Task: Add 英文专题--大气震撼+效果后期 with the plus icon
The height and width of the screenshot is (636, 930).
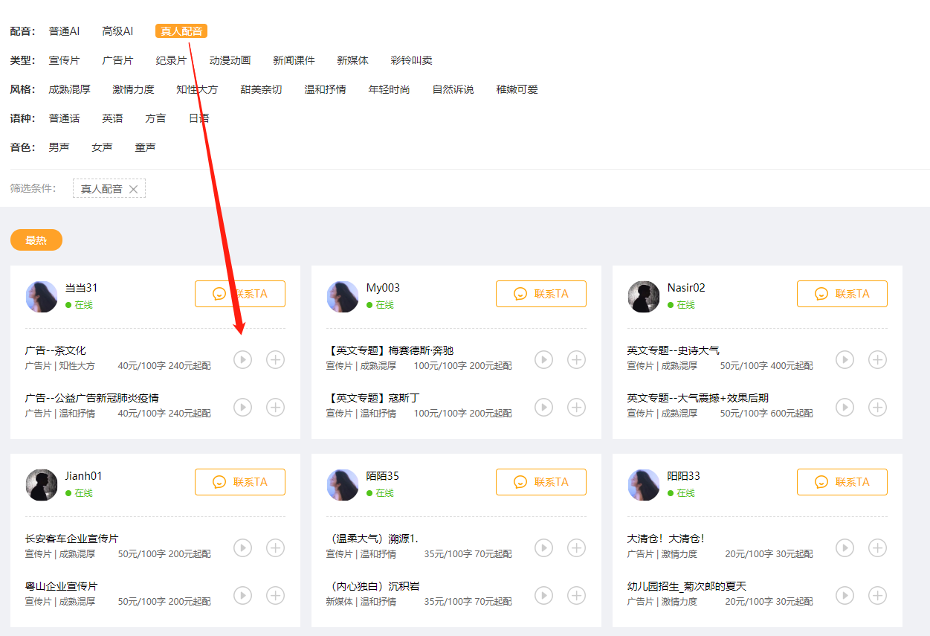Action: tap(877, 407)
